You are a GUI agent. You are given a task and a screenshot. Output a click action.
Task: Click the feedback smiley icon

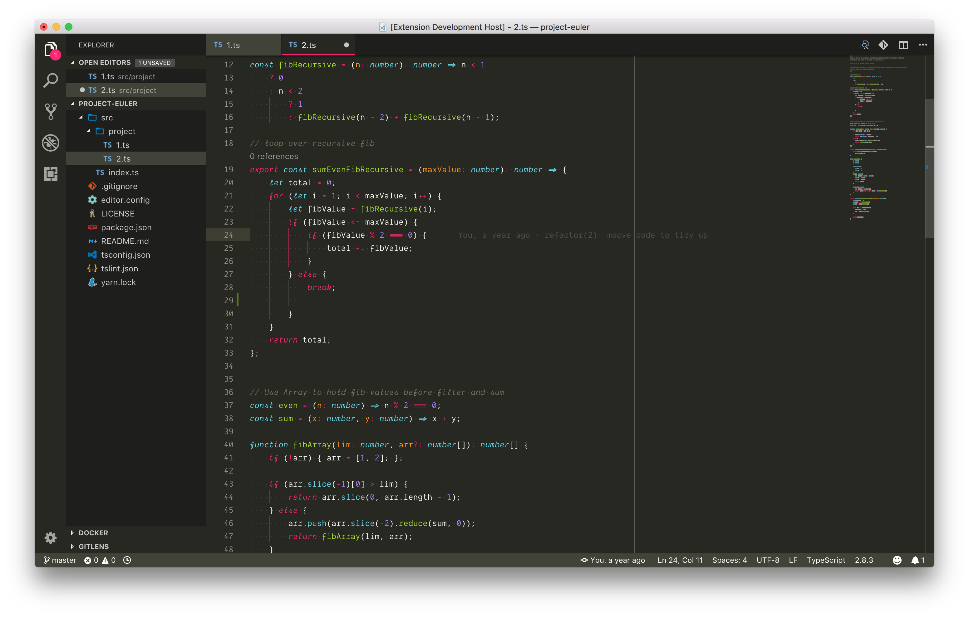[897, 560]
